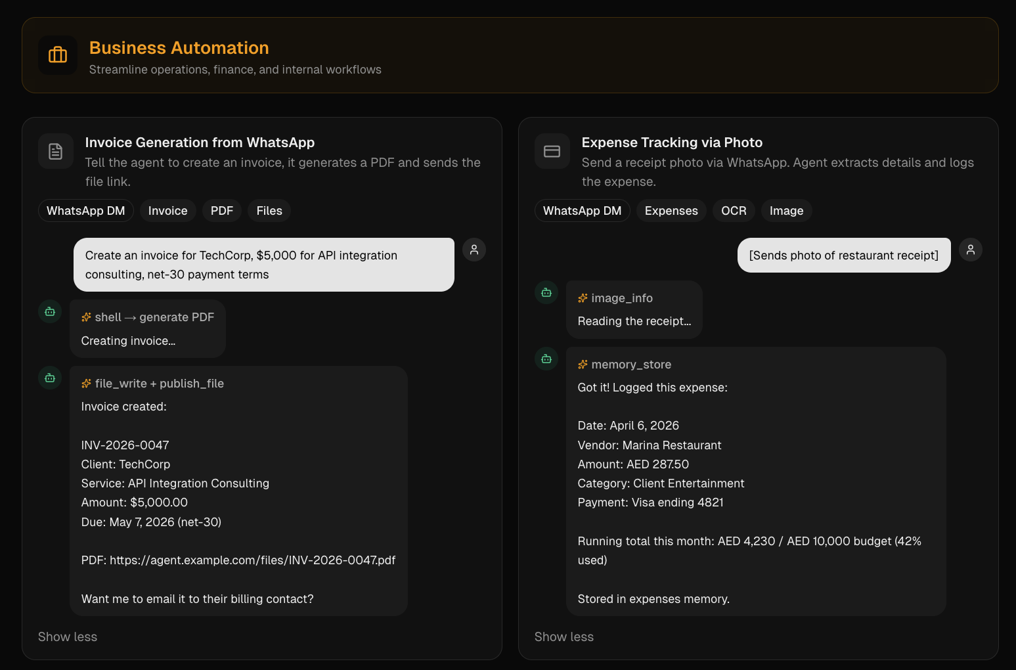
Task: Click user avatar beside the receipt photo message
Action: click(x=971, y=250)
